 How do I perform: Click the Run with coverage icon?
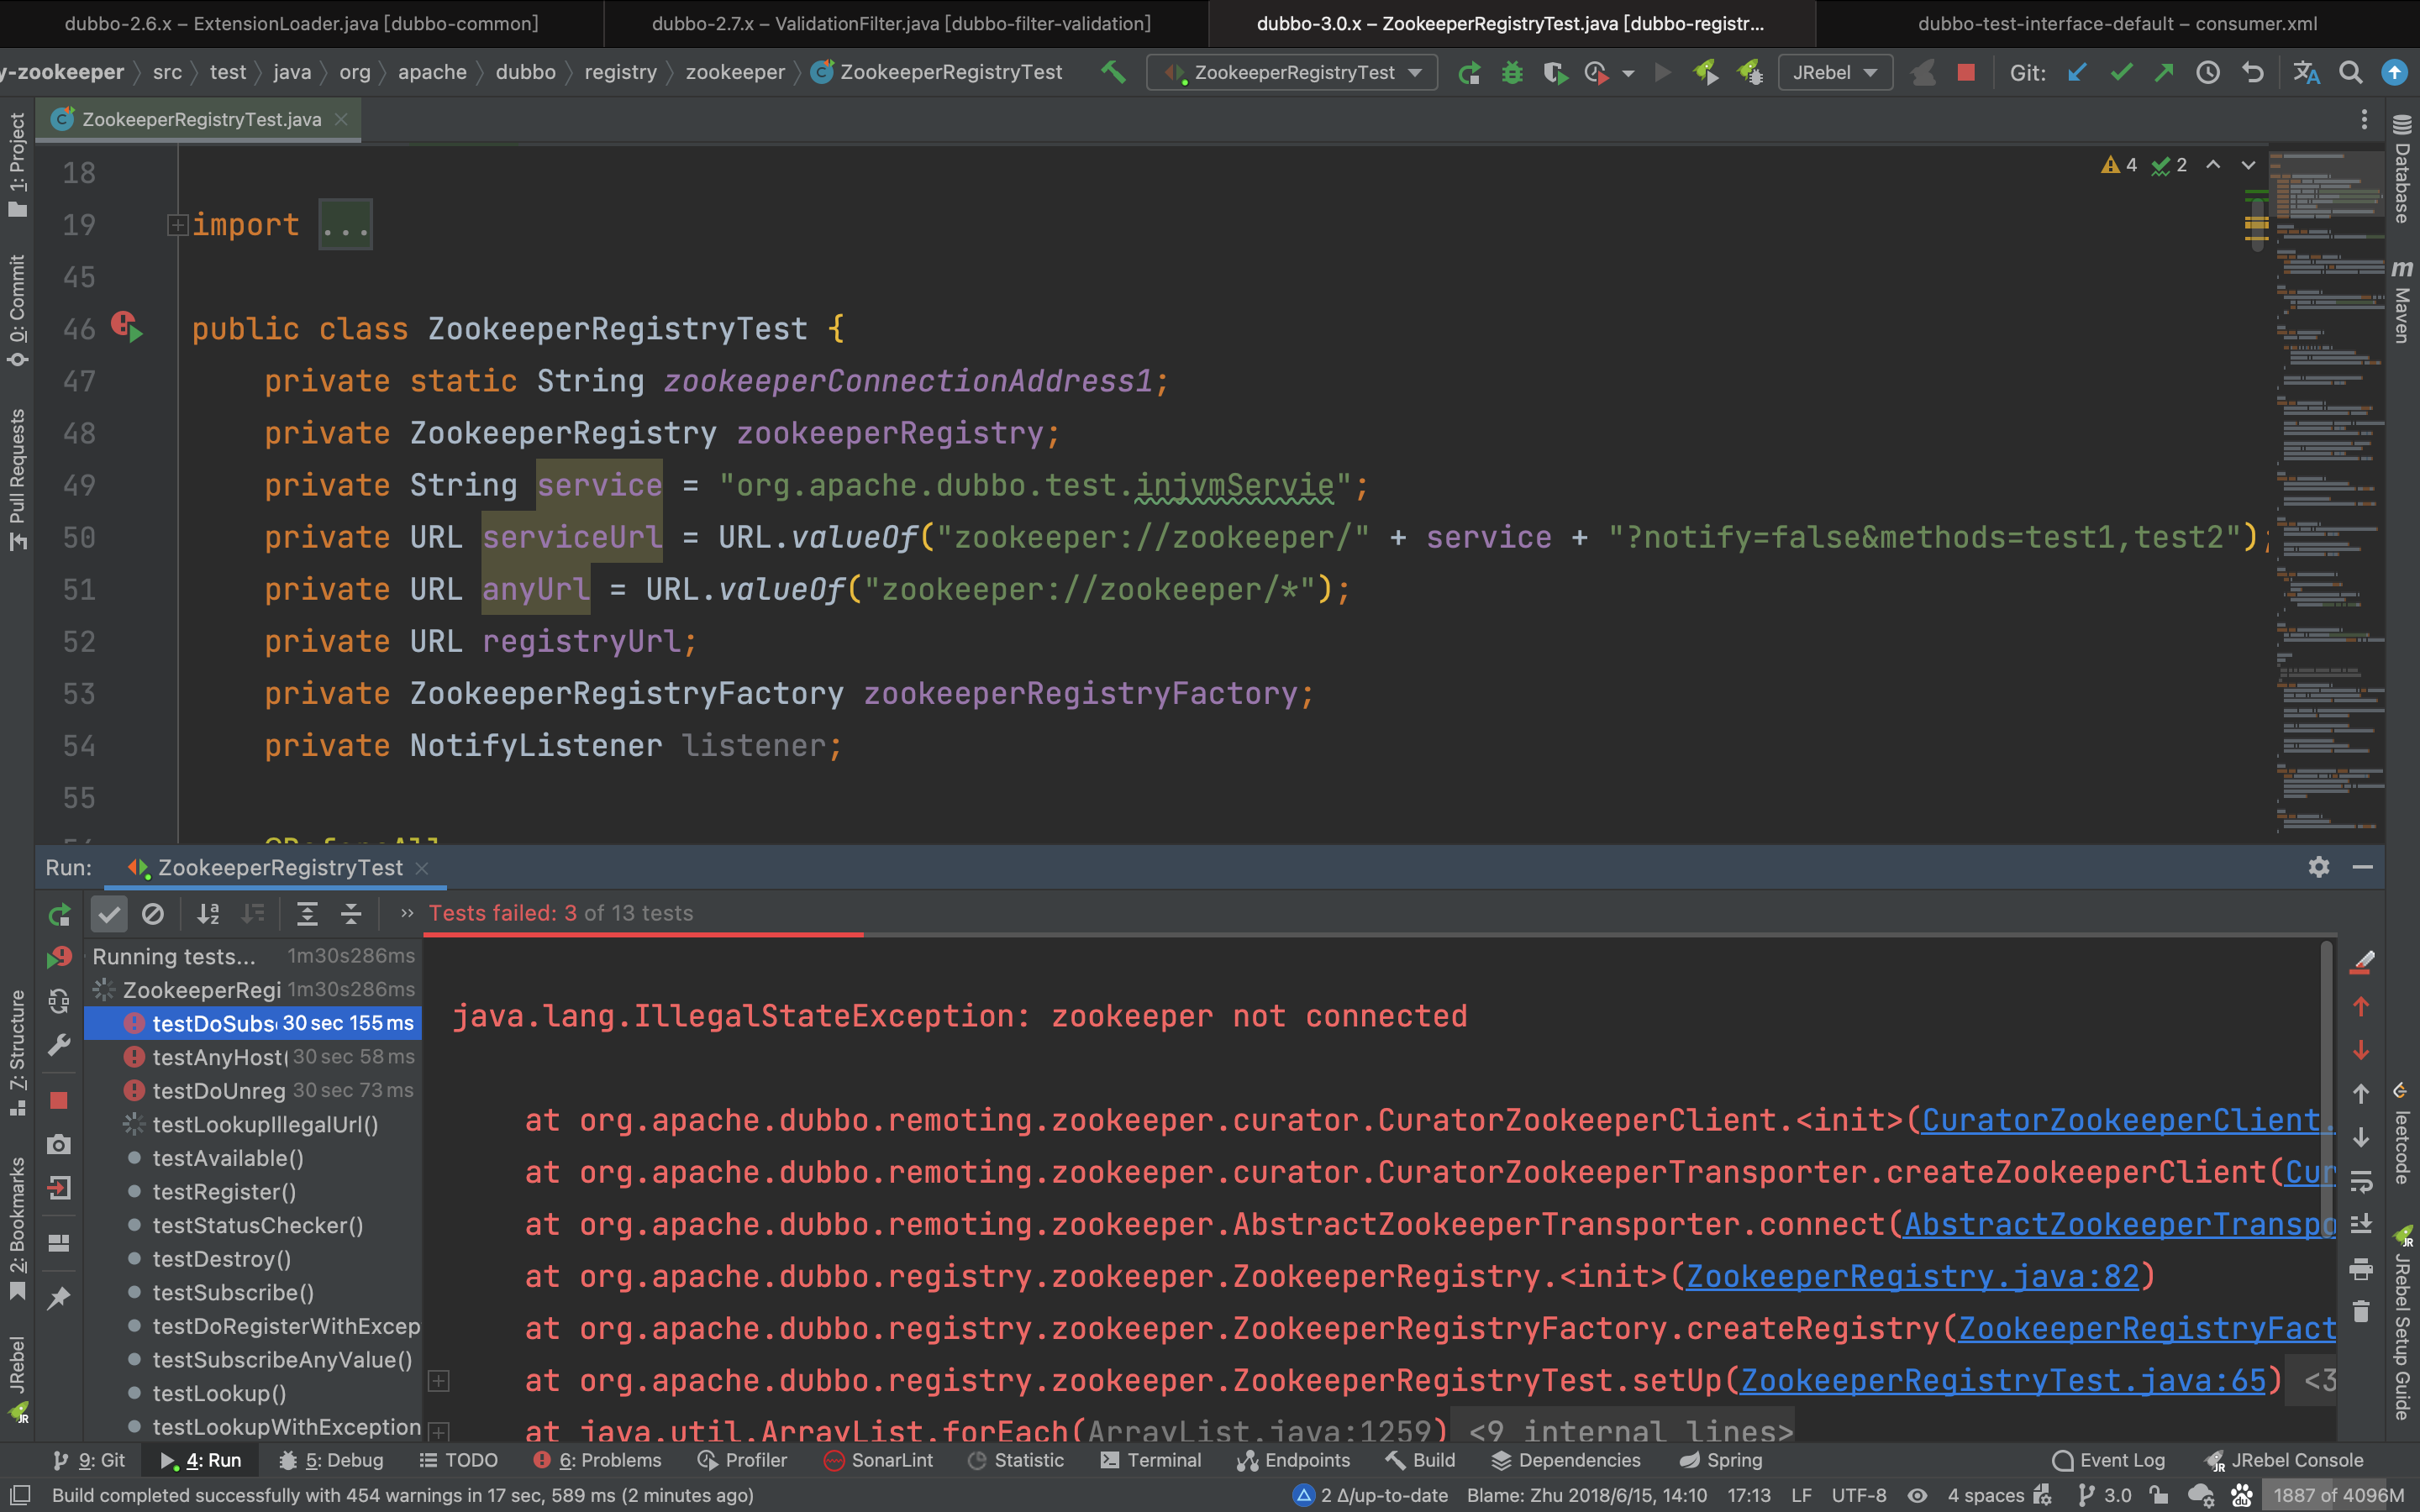[1555, 72]
